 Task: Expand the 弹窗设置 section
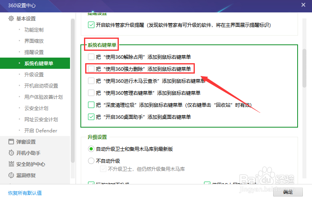tap(26, 142)
